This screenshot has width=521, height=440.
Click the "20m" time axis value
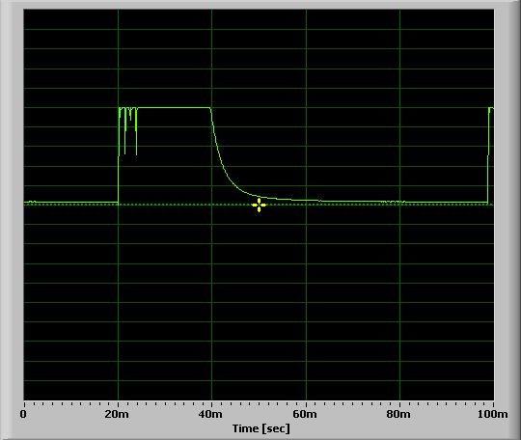point(117,414)
